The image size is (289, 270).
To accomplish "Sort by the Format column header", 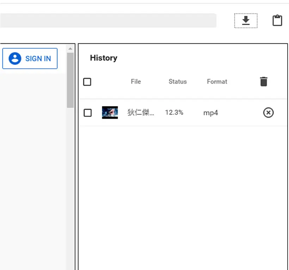I will click(217, 81).
